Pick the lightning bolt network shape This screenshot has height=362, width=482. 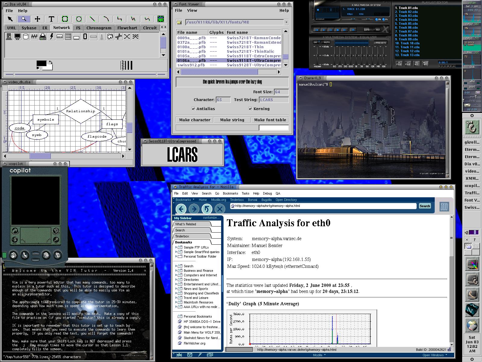[x=51, y=37]
